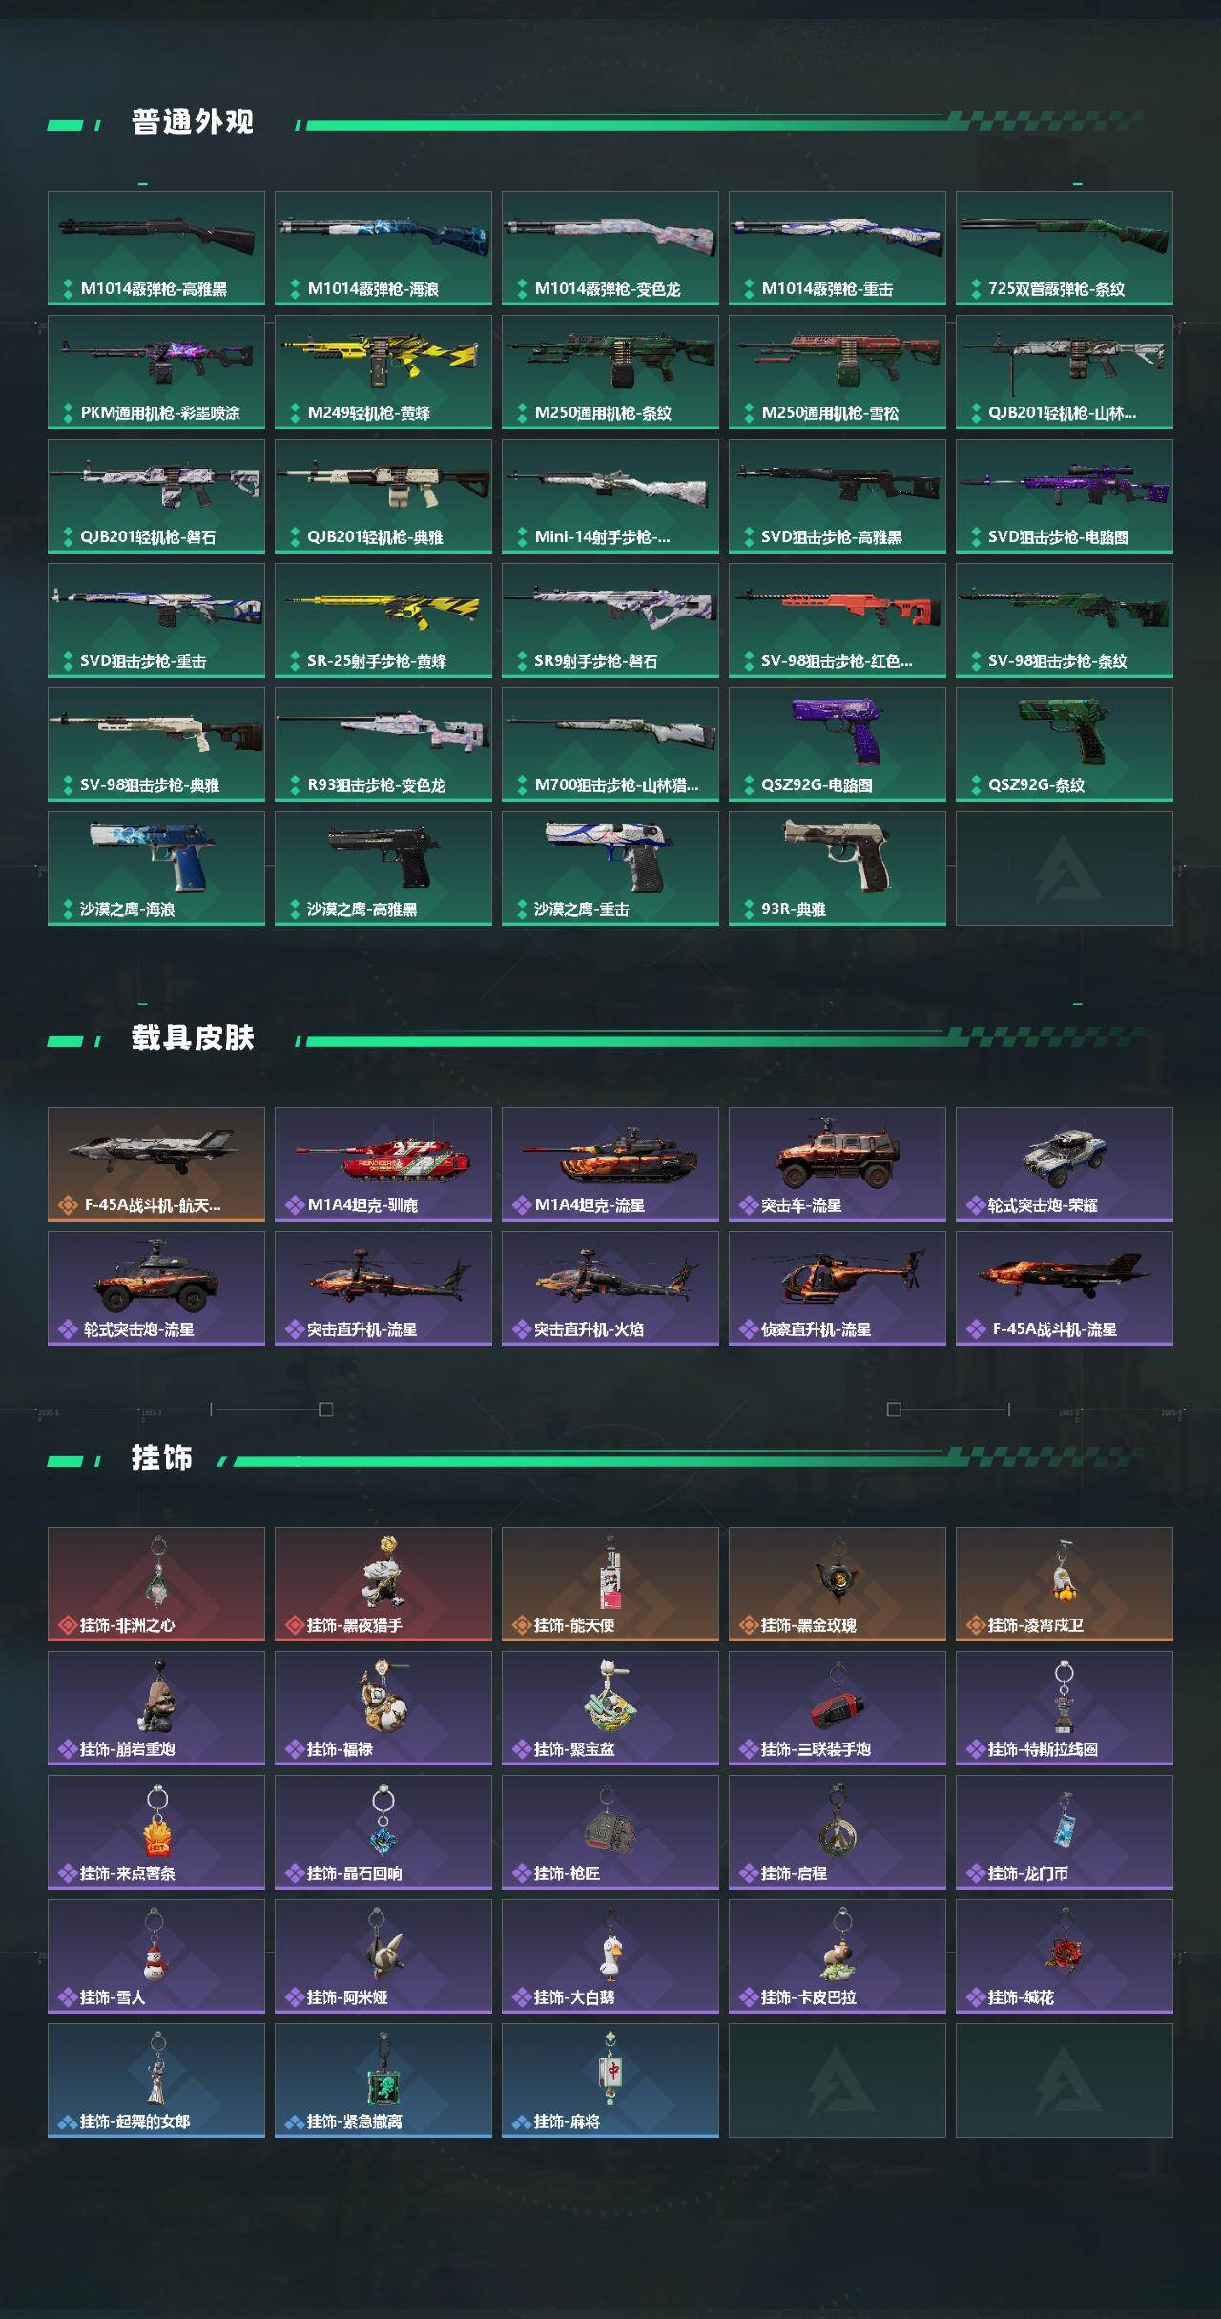Select the 沙漠之鹰-海浪 pistol skin
The image size is (1221, 2319).
click(x=156, y=868)
